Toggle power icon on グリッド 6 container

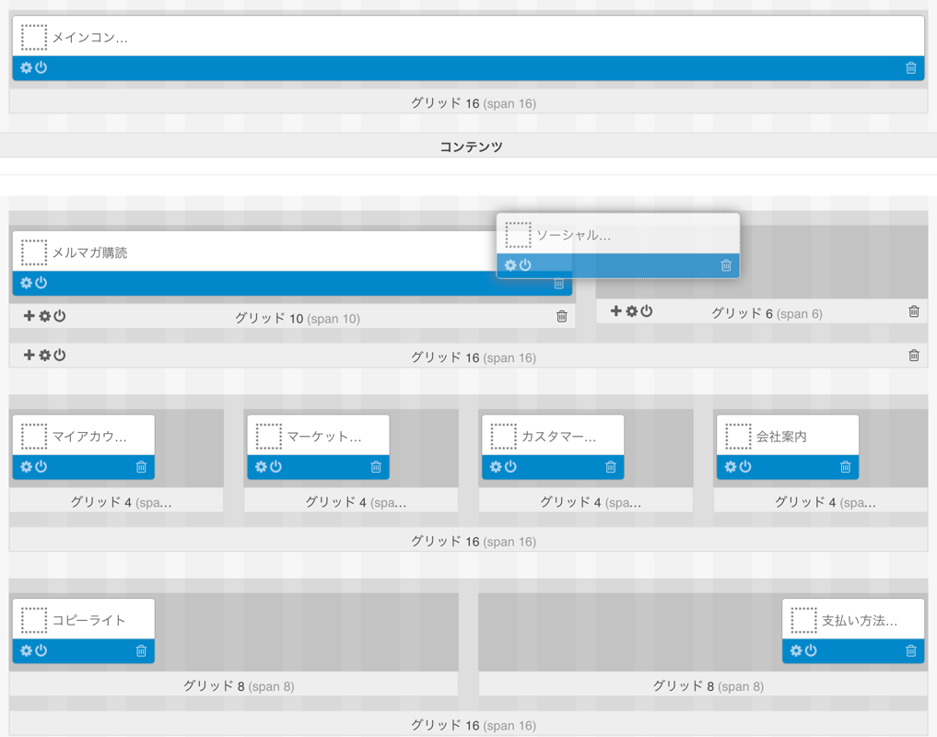click(647, 311)
